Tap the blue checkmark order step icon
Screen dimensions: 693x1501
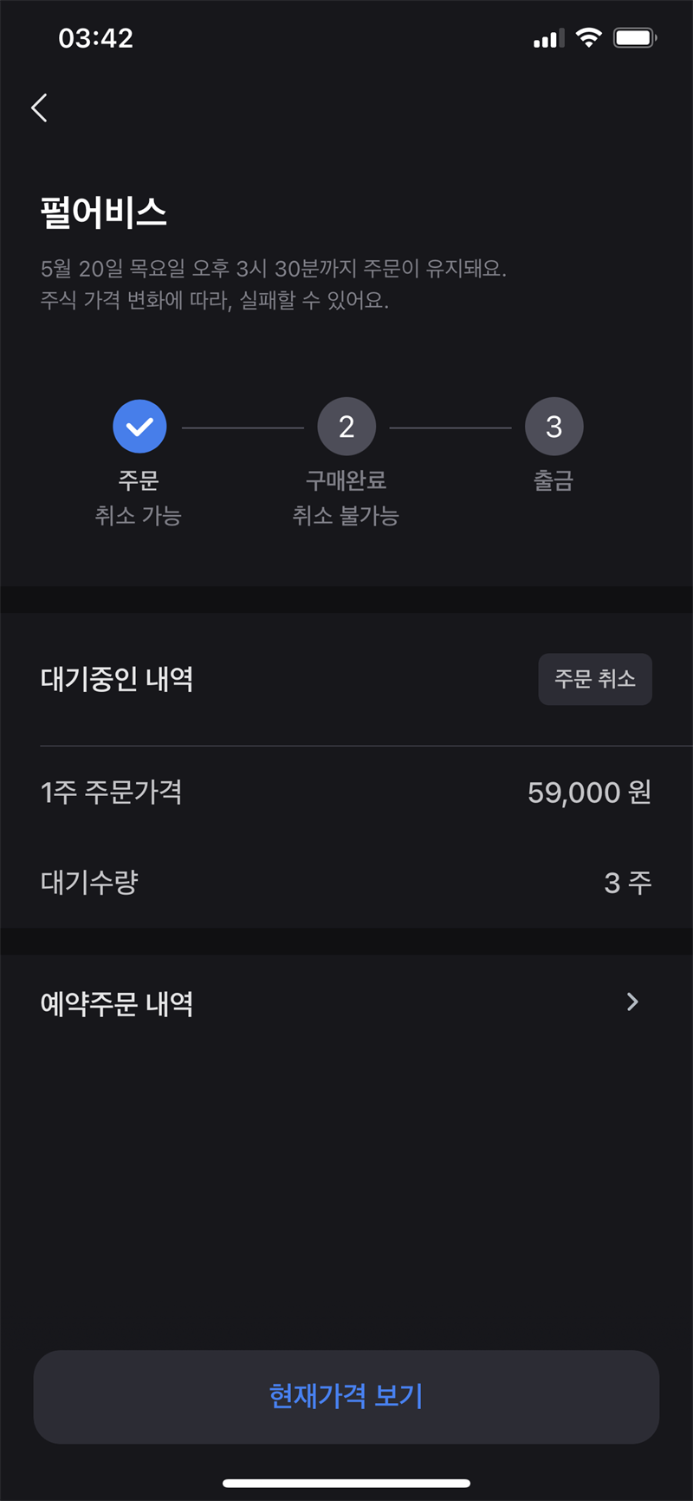pyautogui.click(x=139, y=427)
